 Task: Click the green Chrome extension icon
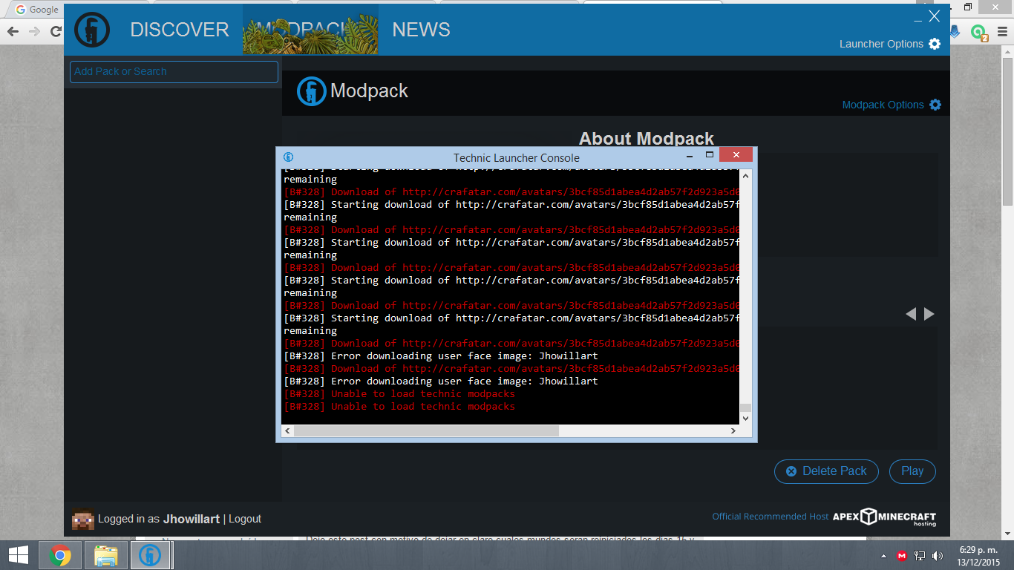tap(979, 32)
